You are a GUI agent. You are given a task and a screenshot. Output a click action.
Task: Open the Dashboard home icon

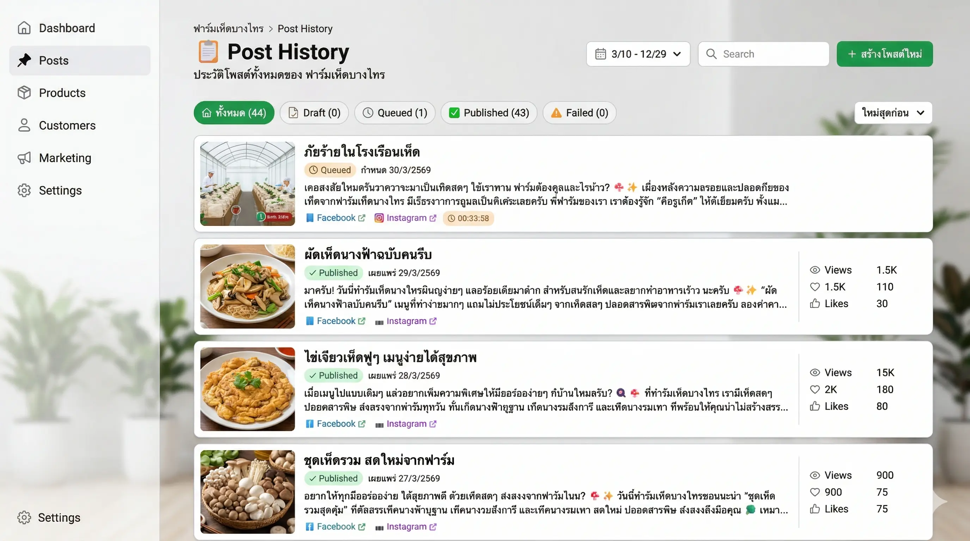[24, 28]
